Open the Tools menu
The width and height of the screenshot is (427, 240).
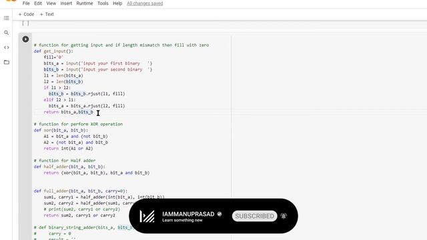pos(103,3)
